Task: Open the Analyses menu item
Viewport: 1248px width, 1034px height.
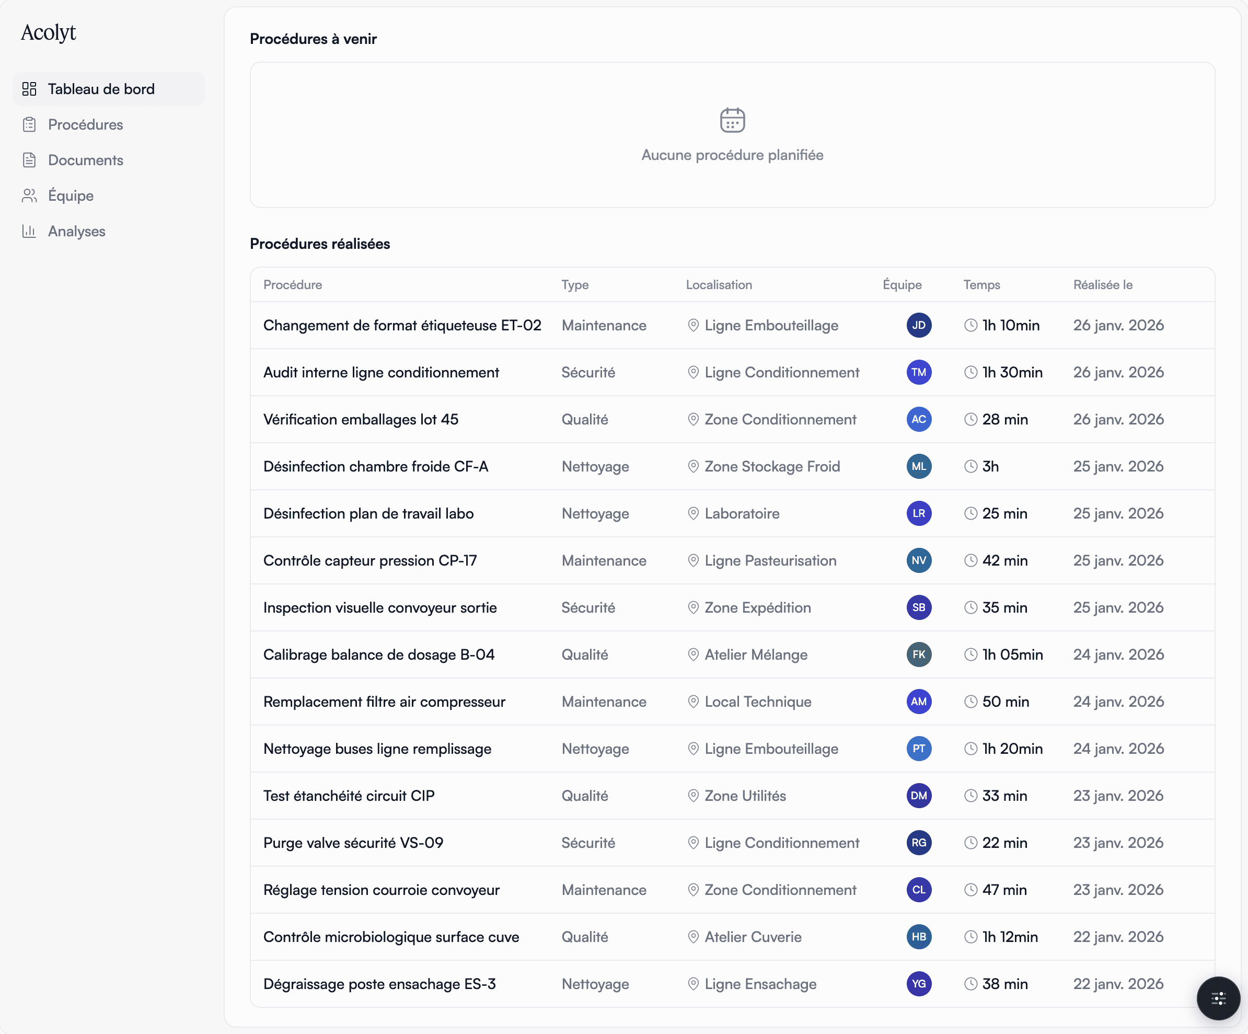Action: point(77,231)
